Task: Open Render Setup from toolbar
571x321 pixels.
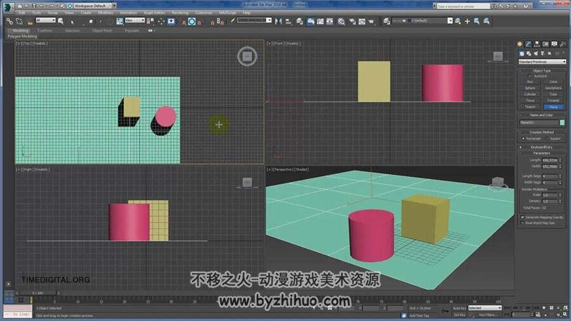Action: (x=352, y=22)
